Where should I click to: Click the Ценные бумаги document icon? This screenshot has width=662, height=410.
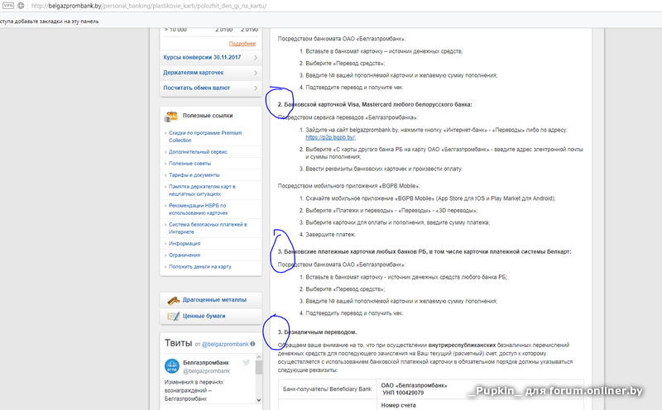tap(173, 317)
